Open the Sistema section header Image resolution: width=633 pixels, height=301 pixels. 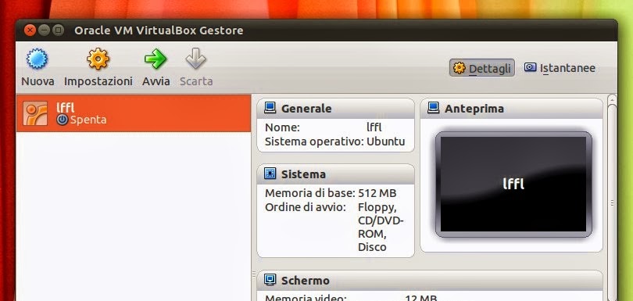pyautogui.click(x=335, y=174)
